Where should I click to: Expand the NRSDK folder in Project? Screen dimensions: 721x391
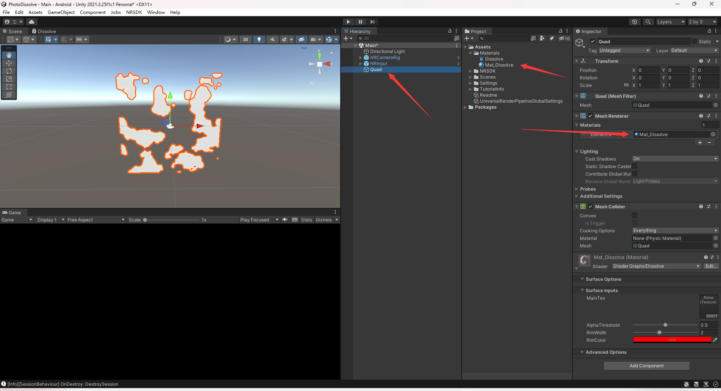click(471, 71)
